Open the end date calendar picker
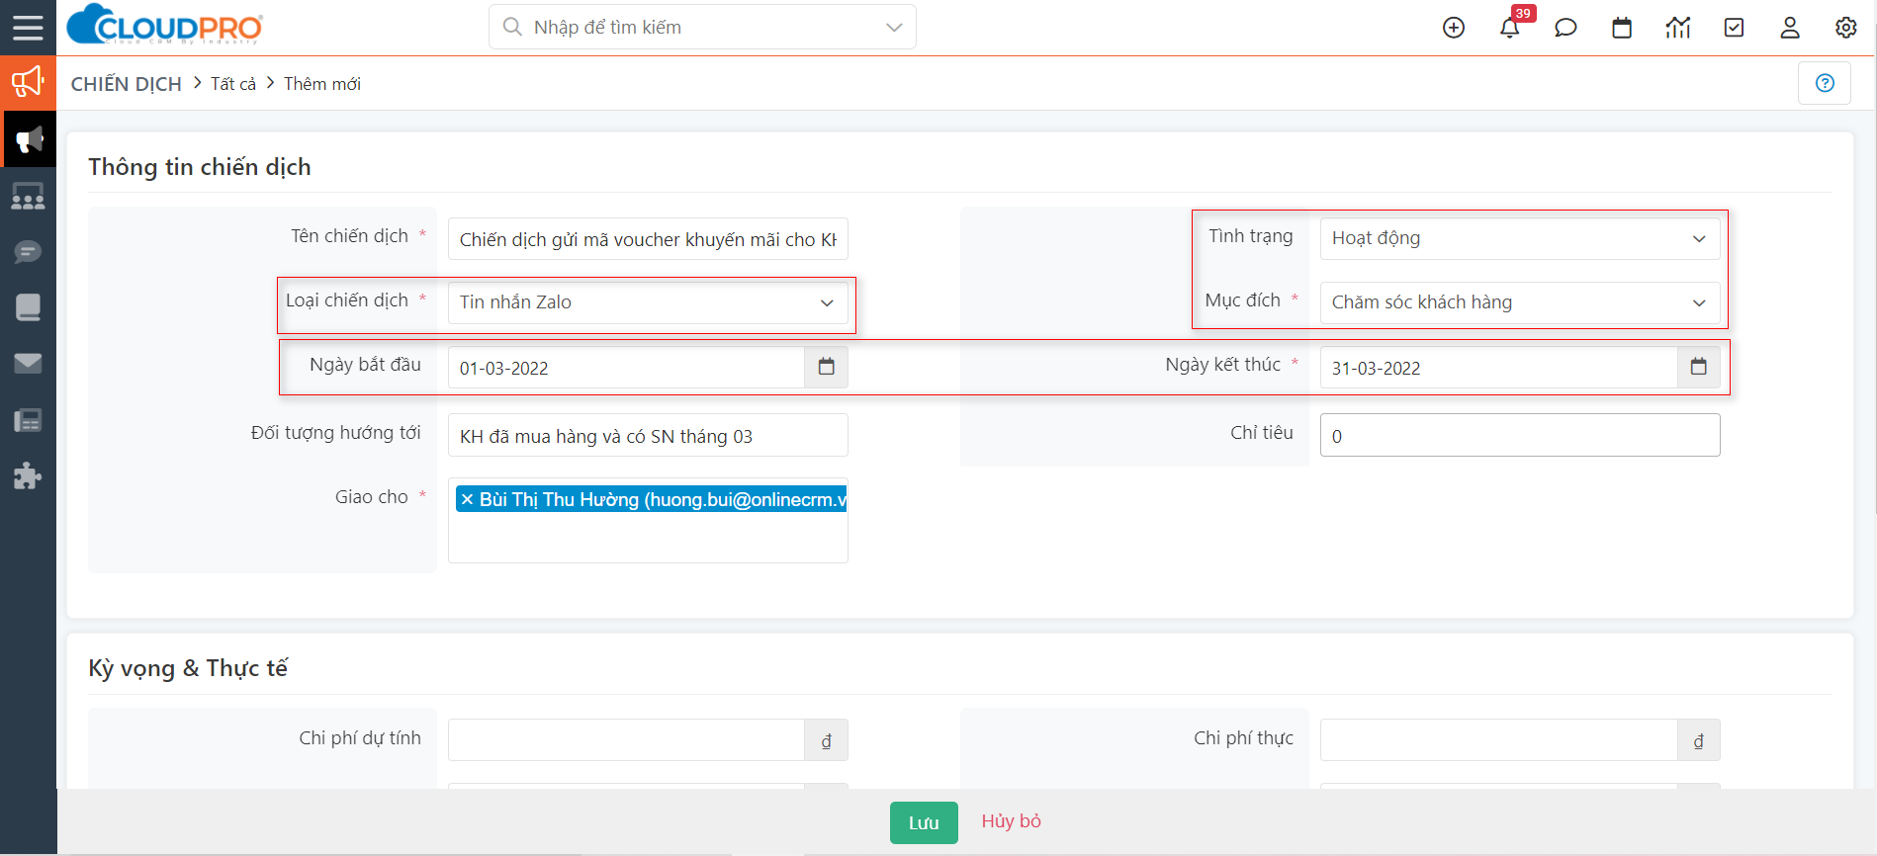This screenshot has width=1877, height=856. pyautogui.click(x=1699, y=367)
